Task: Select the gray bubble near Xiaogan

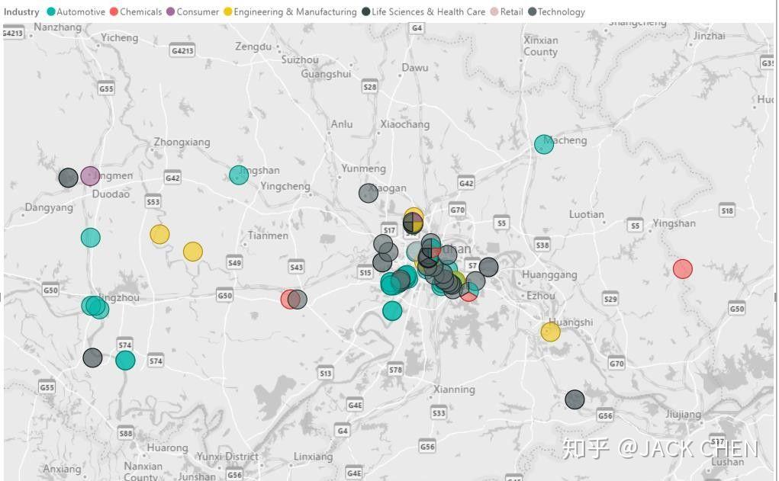Action: tap(369, 193)
